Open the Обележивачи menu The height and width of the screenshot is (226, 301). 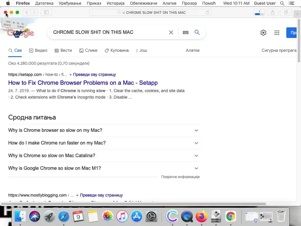(x=143, y=3)
